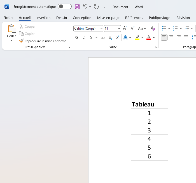Open numbering style dropdown
Image resolution: width=196 pixels, height=183 pixels.
[181, 28]
